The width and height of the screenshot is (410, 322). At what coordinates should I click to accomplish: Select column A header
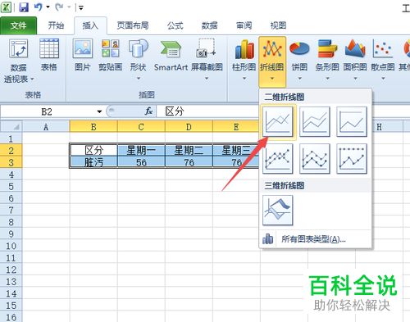point(46,127)
